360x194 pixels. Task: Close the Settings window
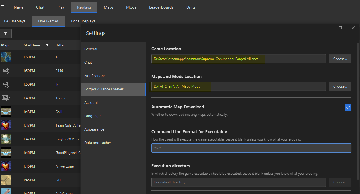click(353, 28)
